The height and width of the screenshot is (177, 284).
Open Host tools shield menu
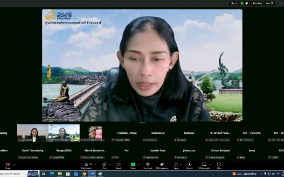[148, 165]
